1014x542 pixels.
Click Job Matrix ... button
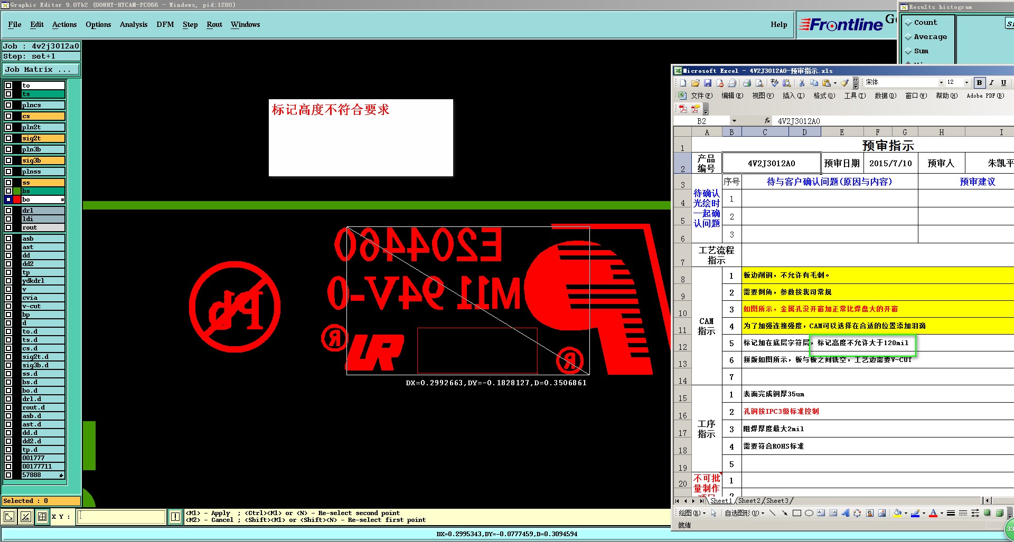point(41,69)
